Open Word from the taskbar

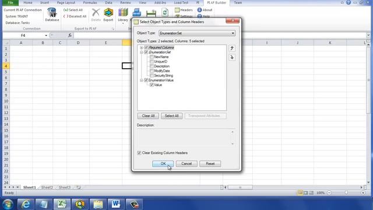[116, 204]
